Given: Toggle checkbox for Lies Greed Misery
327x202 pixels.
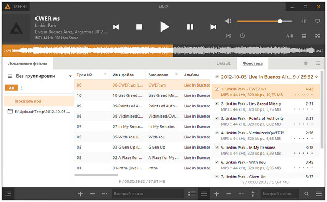Looking at the screenshot, I should 217,103.
